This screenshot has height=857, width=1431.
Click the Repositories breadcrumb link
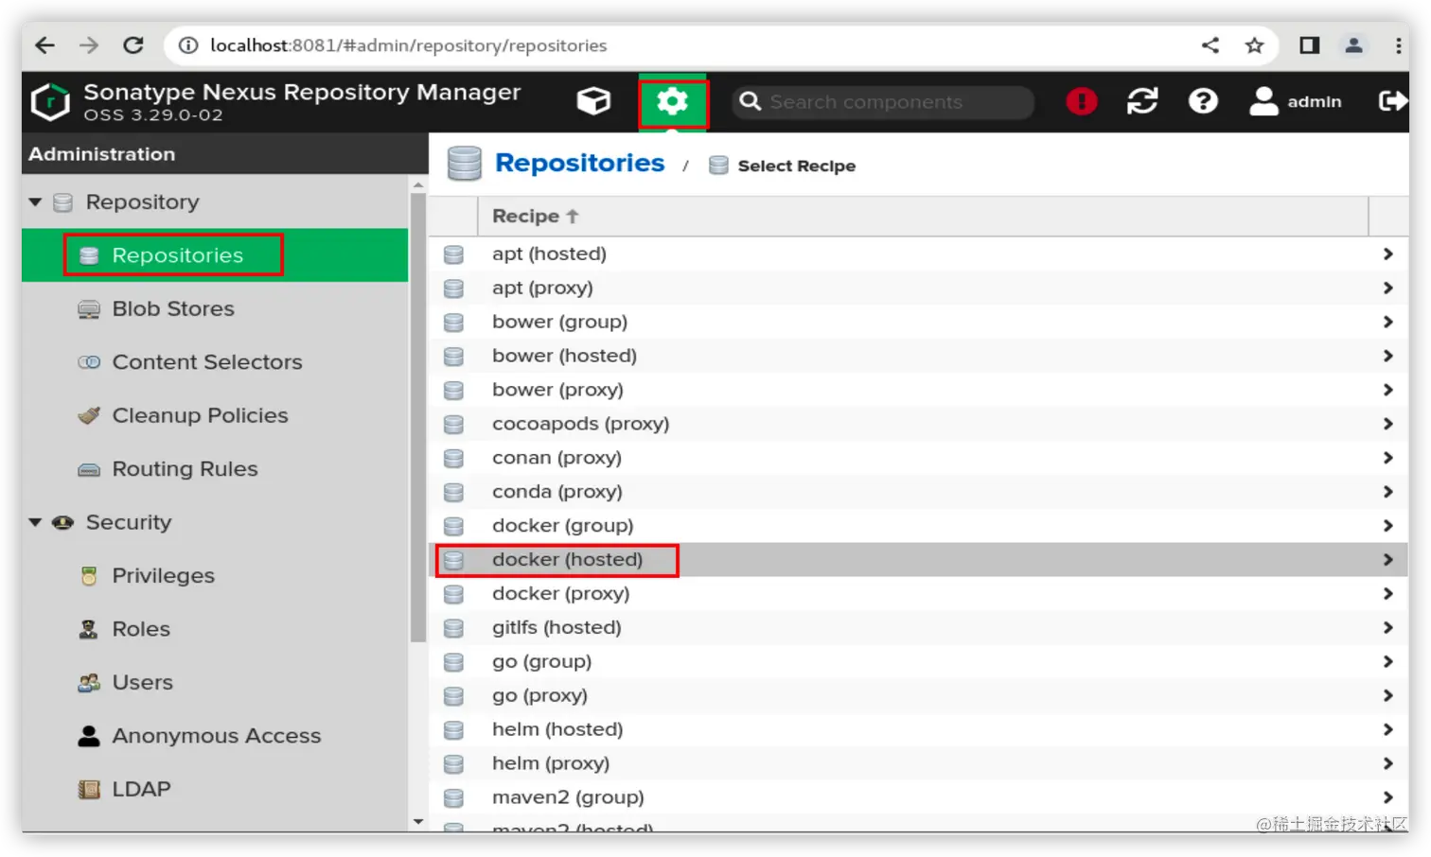click(579, 163)
